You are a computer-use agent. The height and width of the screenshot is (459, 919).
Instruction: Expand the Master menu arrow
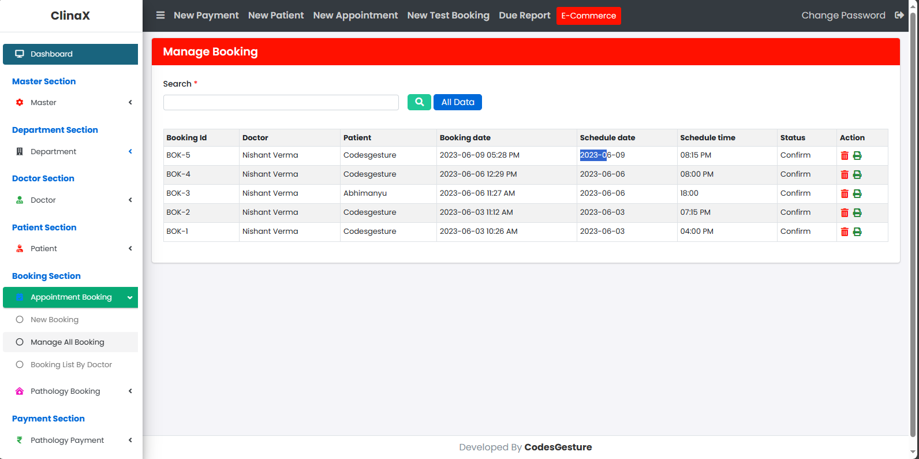click(x=130, y=103)
